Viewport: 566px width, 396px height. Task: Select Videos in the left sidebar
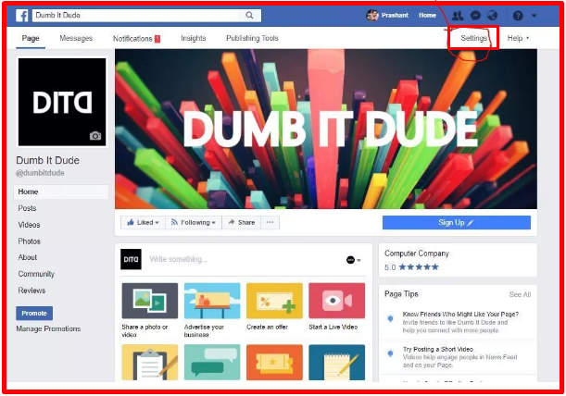(29, 225)
